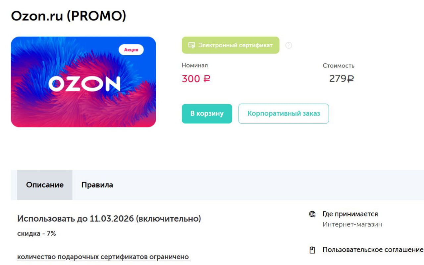Select the 'Акция' badge on the card
Screen dimensions: 424x265
(132, 49)
